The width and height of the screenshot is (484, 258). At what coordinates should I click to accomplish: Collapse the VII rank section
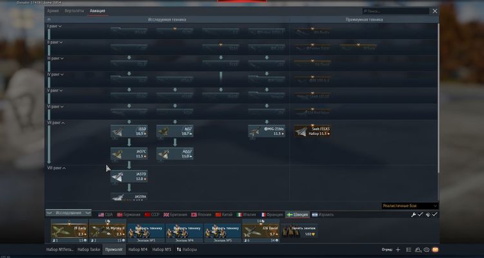click(x=57, y=122)
